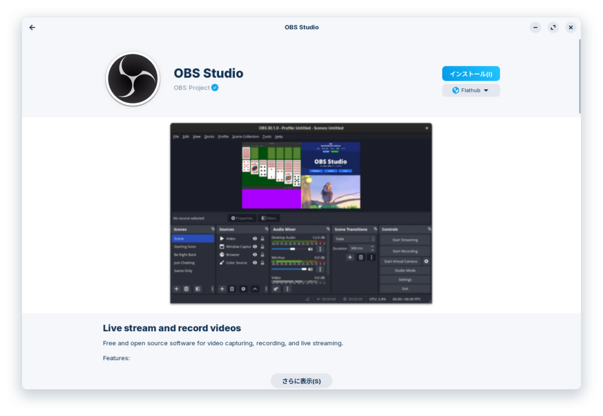Mute Desktop Audio via its speaker icon

pos(310,249)
